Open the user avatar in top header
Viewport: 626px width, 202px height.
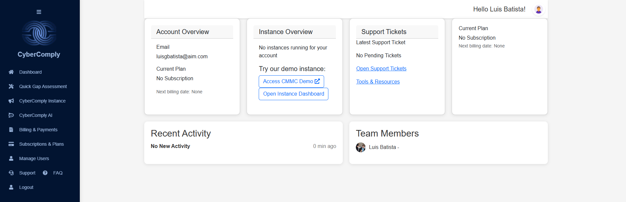pos(538,9)
